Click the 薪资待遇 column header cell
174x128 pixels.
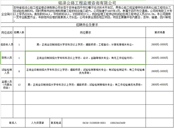[x=160, y=32]
